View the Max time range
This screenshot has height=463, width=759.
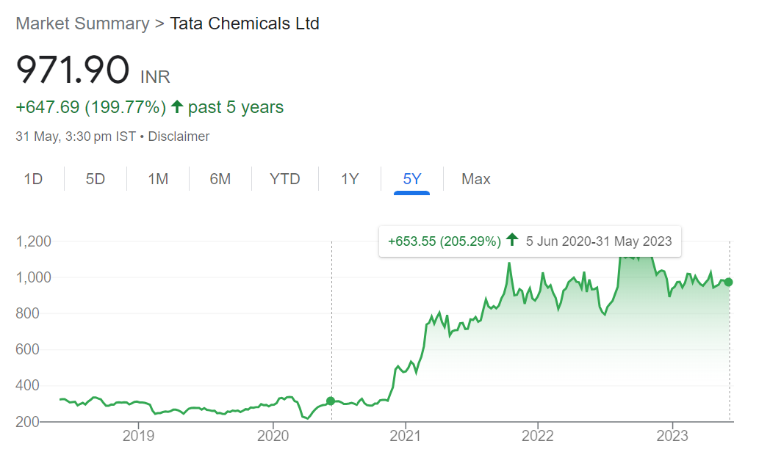pos(476,179)
